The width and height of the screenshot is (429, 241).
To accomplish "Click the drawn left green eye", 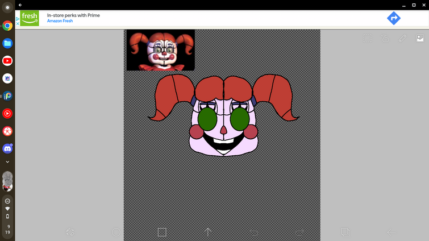I will 207,119.
